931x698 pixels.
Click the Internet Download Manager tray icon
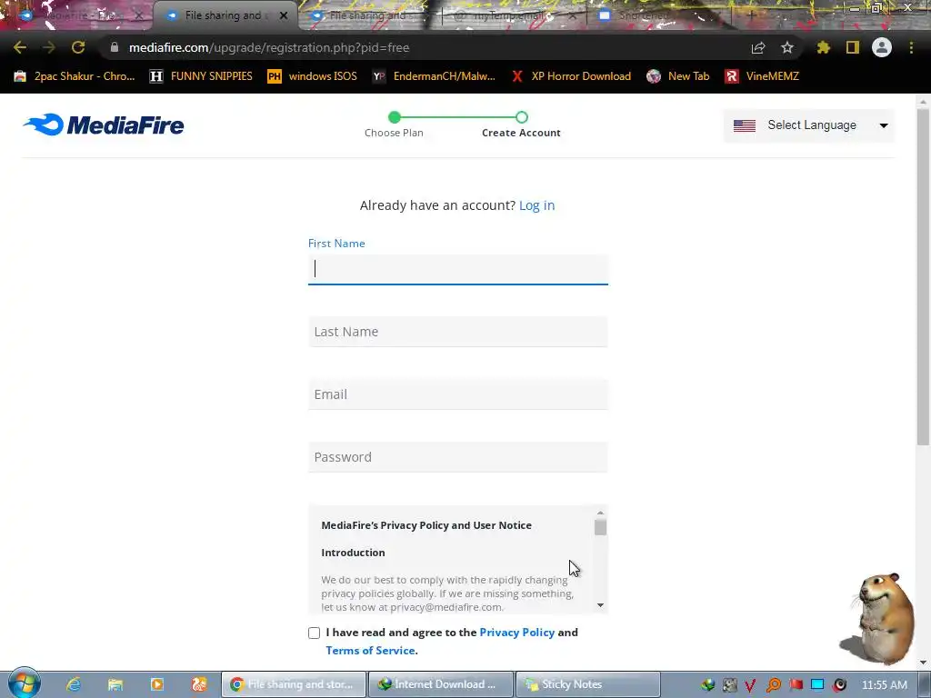coord(707,685)
